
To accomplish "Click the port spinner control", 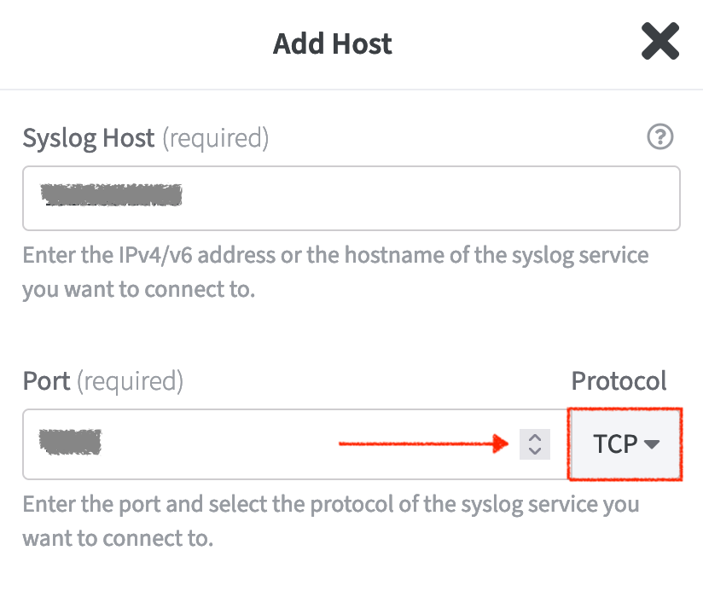I will (x=535, y=443).
